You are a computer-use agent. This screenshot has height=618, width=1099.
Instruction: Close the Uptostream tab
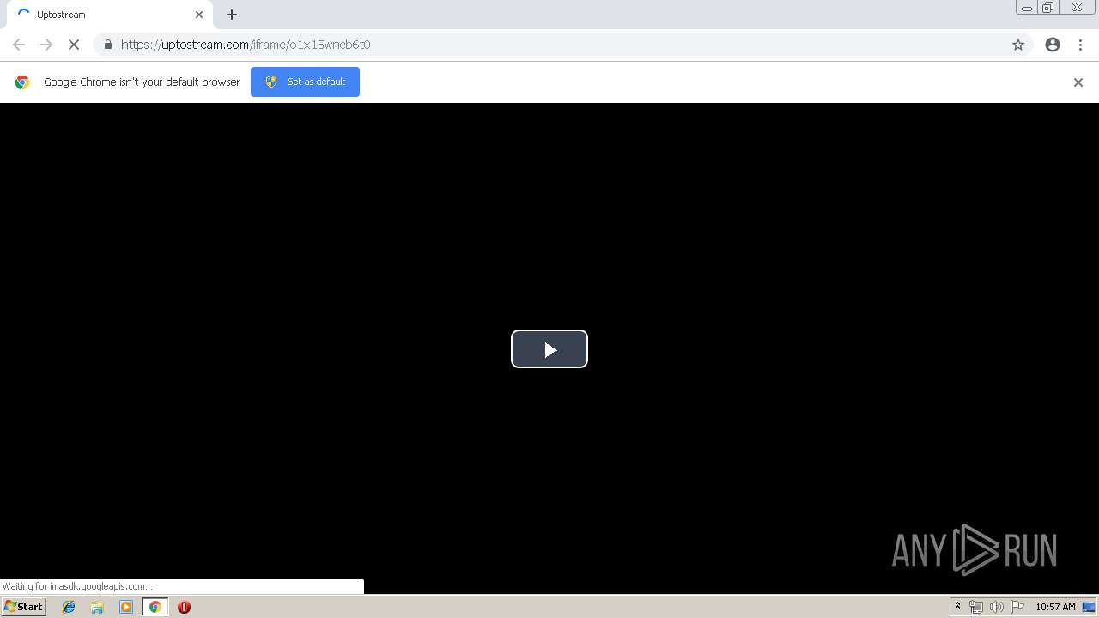199,15
